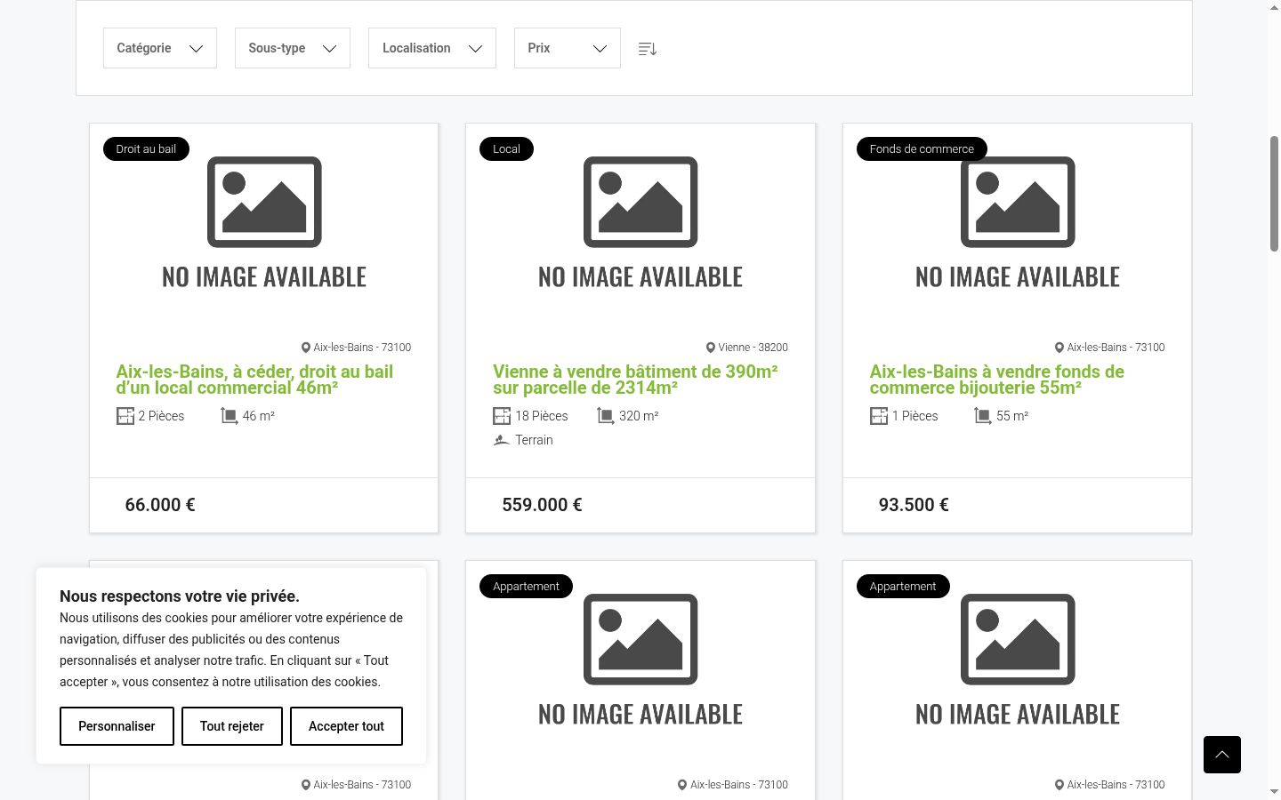This screenshot has width=1281, height=800.
Task: Open the Aix-les-Bains droit au bail listing title
Action: coord(254,380)
